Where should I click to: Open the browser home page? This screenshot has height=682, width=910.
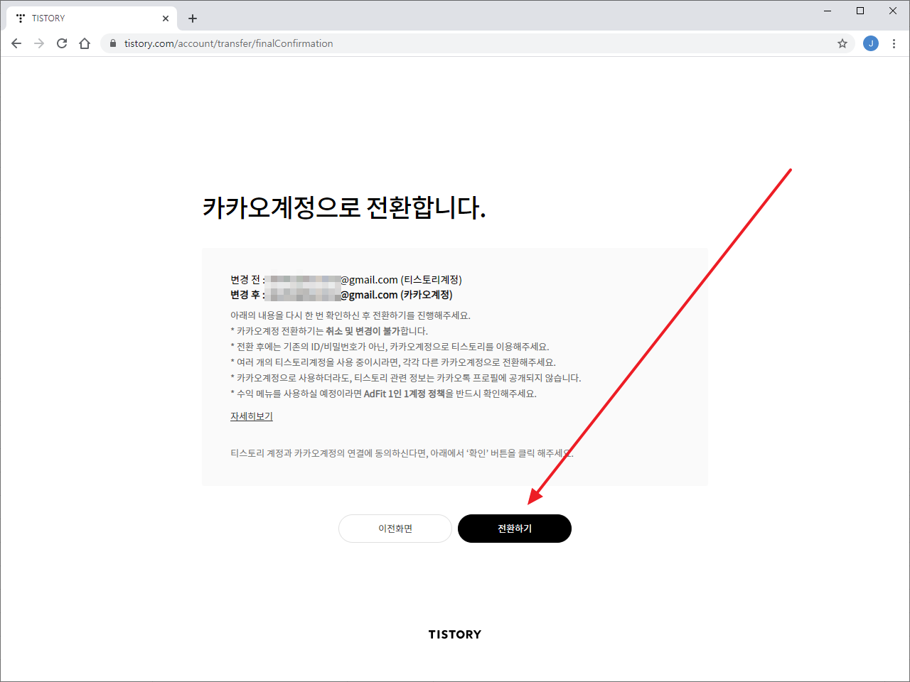[85, 43]
